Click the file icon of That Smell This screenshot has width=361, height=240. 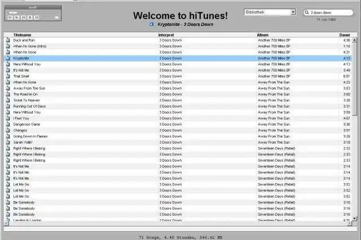pos(8,76)
